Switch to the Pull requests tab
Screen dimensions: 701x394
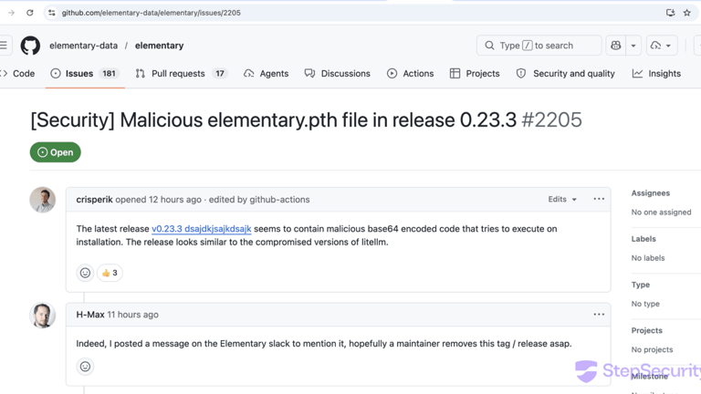pos(181,73)
